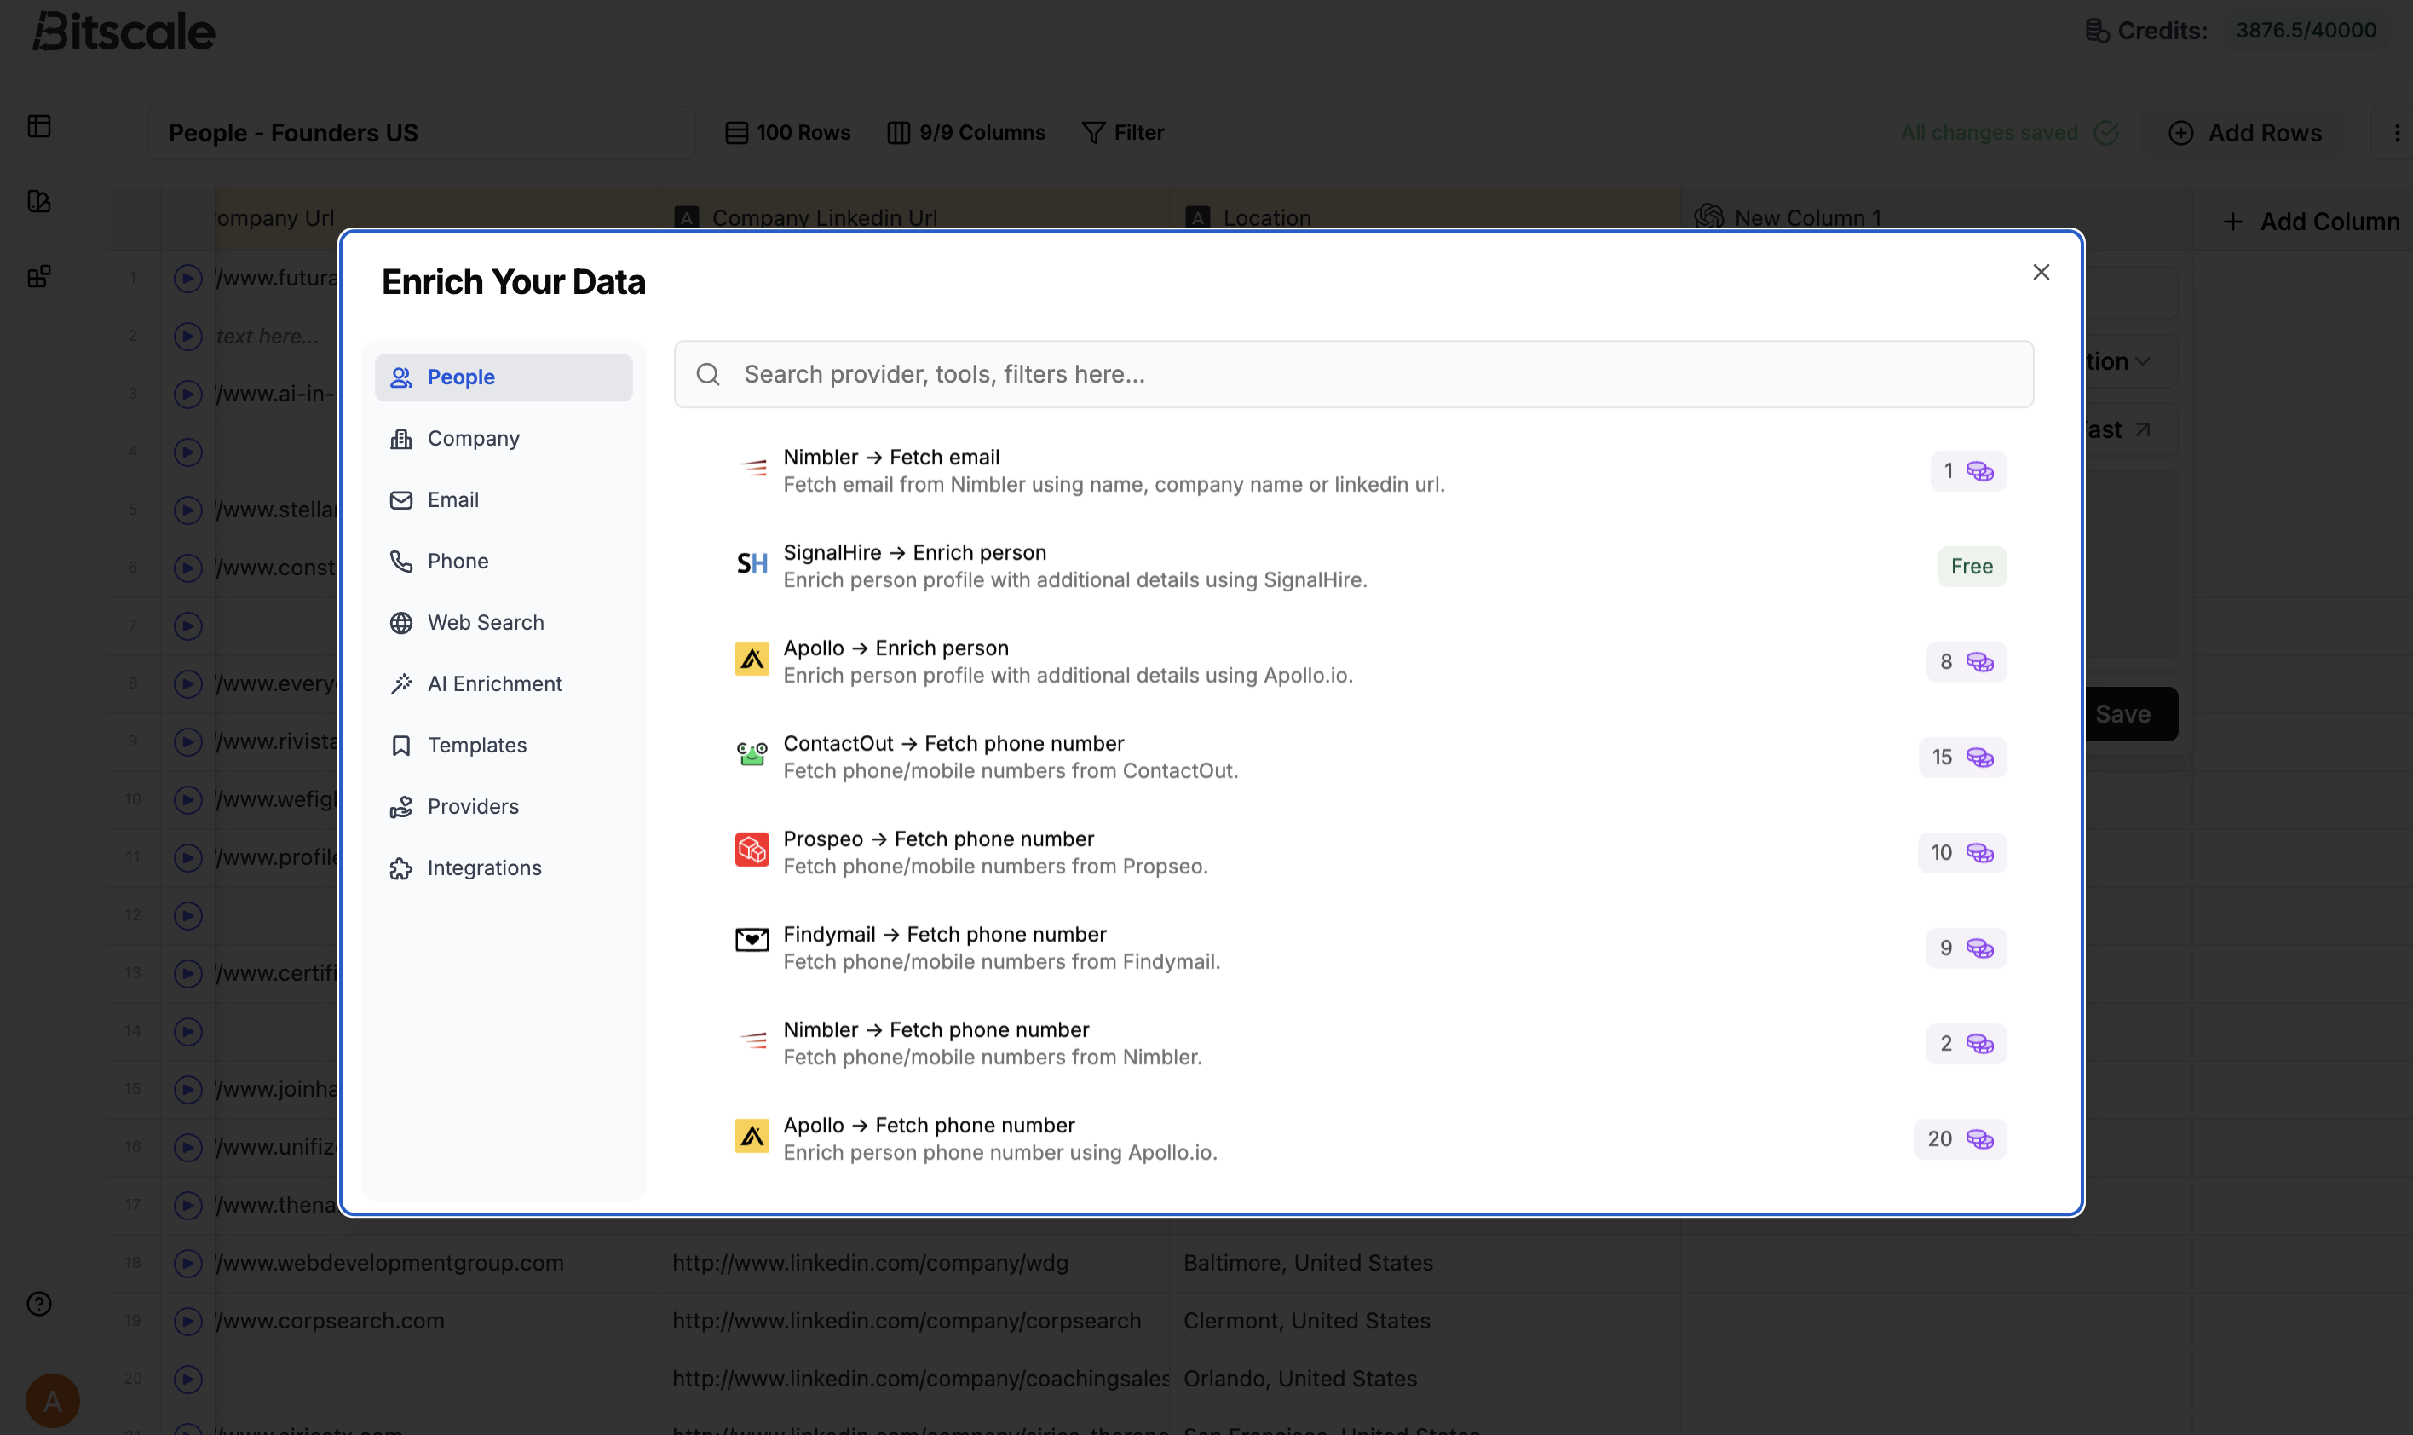
Task: Click the 2 credits badge for Nimbler phone
Action: coord(1967,1043)
